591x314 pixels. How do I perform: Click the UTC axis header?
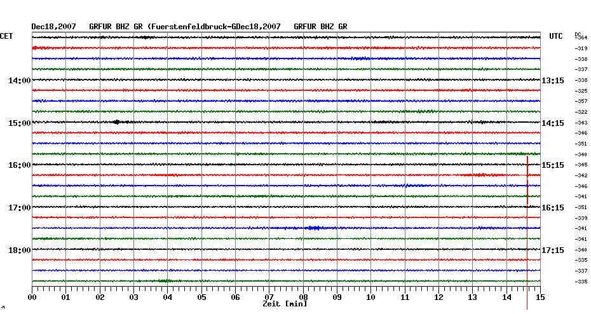coord(556,36)
